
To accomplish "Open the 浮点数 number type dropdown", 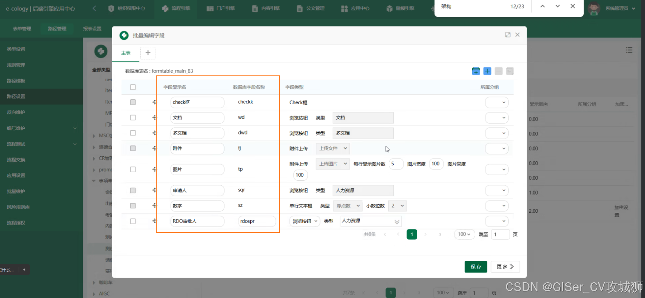I will tap(348, 206).
